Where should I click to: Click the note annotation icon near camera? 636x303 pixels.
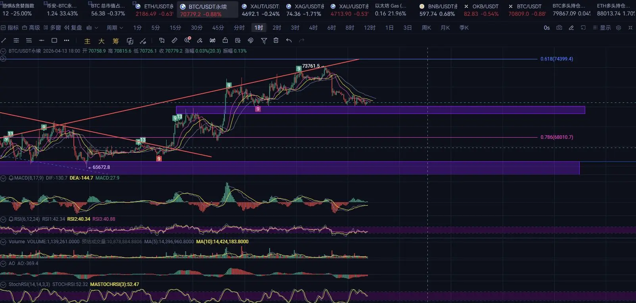coord(583,28)
